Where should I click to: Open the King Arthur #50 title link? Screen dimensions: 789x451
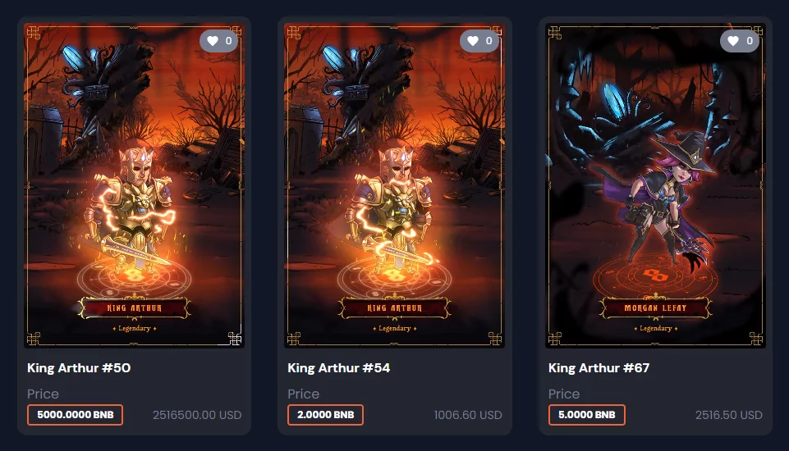tap(79, 368)
